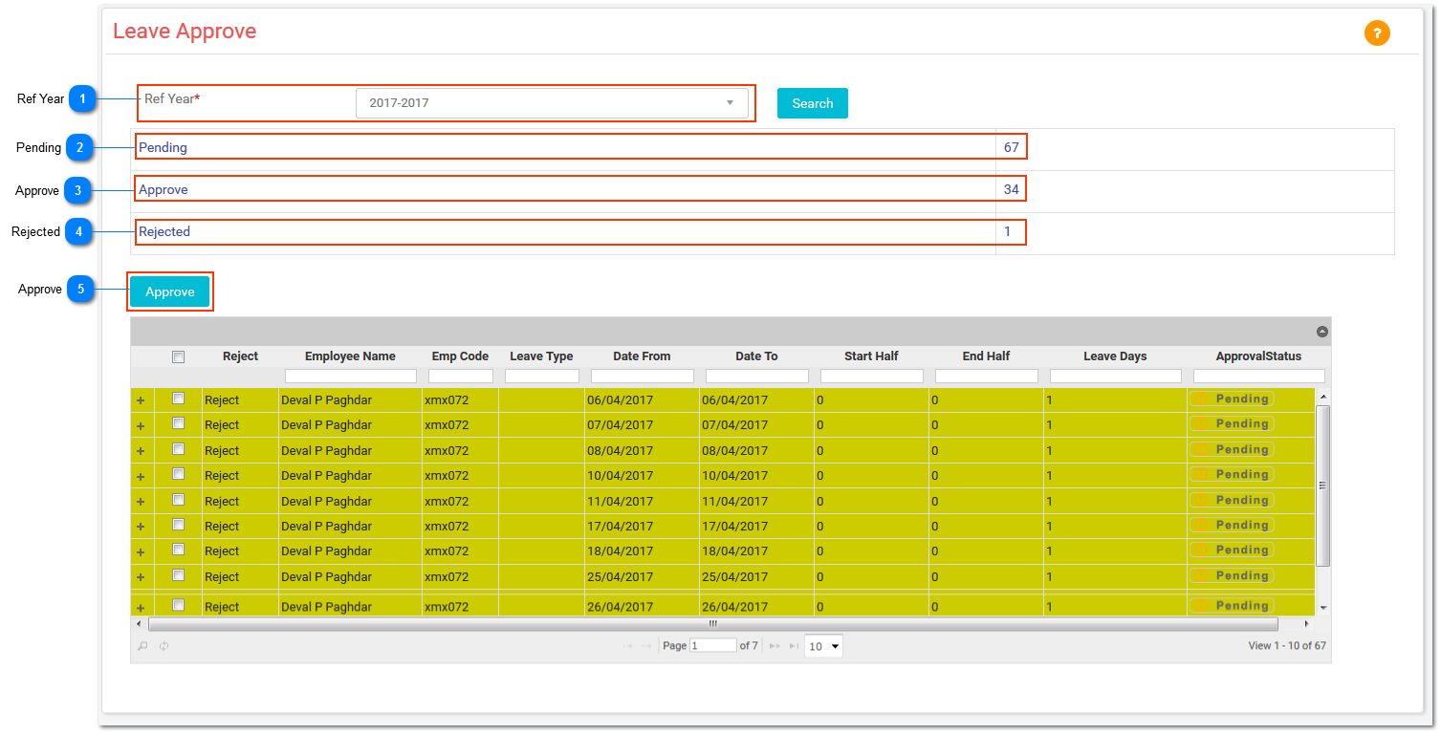
Task: Tick the checkbox for the 08/04/2017 leave row
Action: [x=178, y=449]
